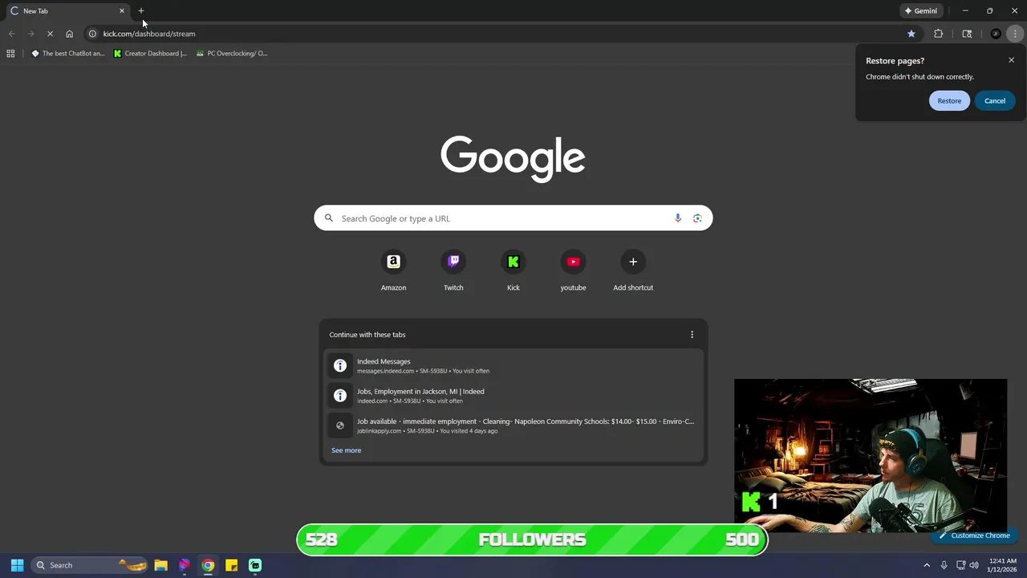Image resolution: width=1027 pixels, height=578 pixels.
Task: Open the Windows Start menu
Action: click(x=17, y=565)
